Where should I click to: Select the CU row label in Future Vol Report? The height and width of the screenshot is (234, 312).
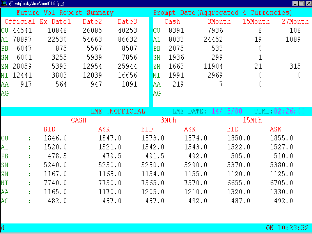coord(6,30)
